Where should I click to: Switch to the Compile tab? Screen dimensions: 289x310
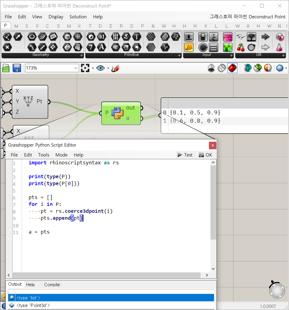click(x=52, y=284)
